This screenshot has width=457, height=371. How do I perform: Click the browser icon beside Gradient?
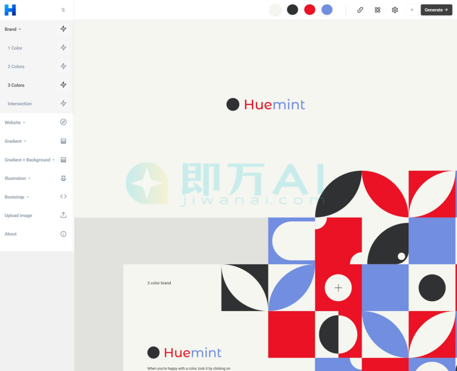tap(63, 141)
